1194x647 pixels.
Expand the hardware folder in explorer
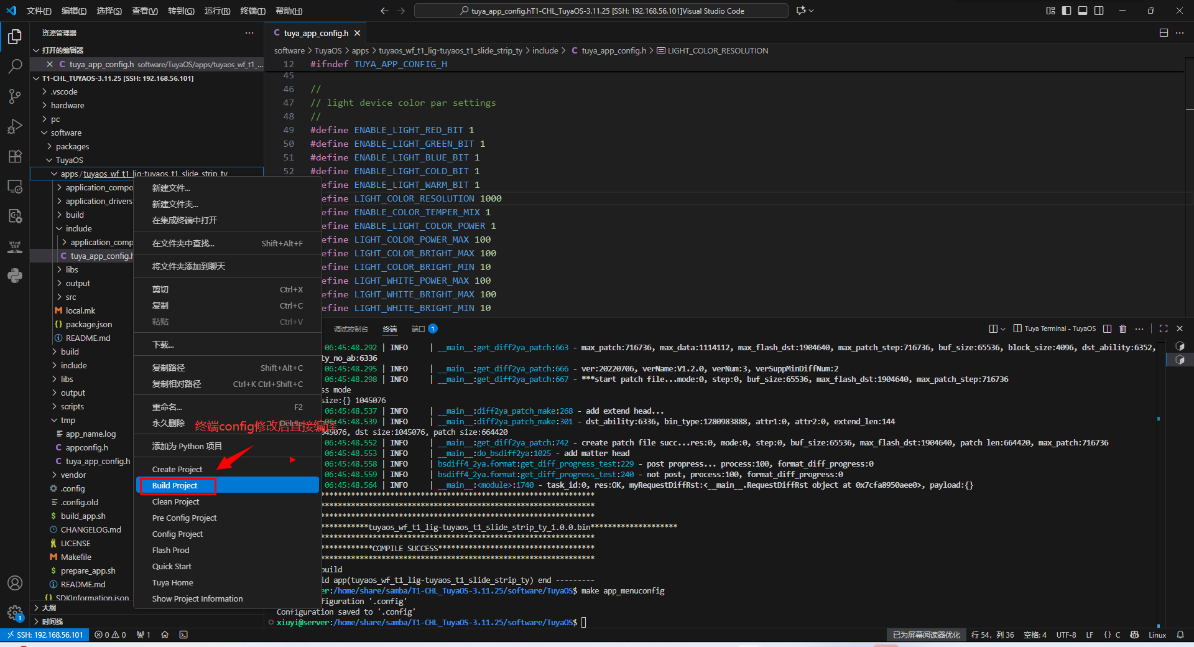point(67,105)
